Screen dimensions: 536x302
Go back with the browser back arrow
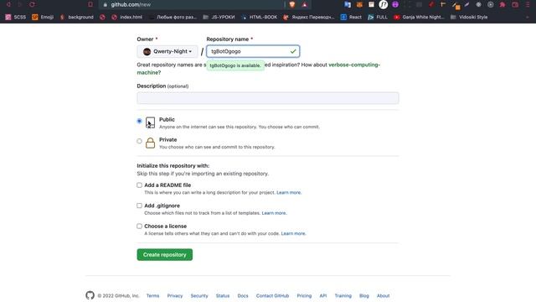[8, 4]
